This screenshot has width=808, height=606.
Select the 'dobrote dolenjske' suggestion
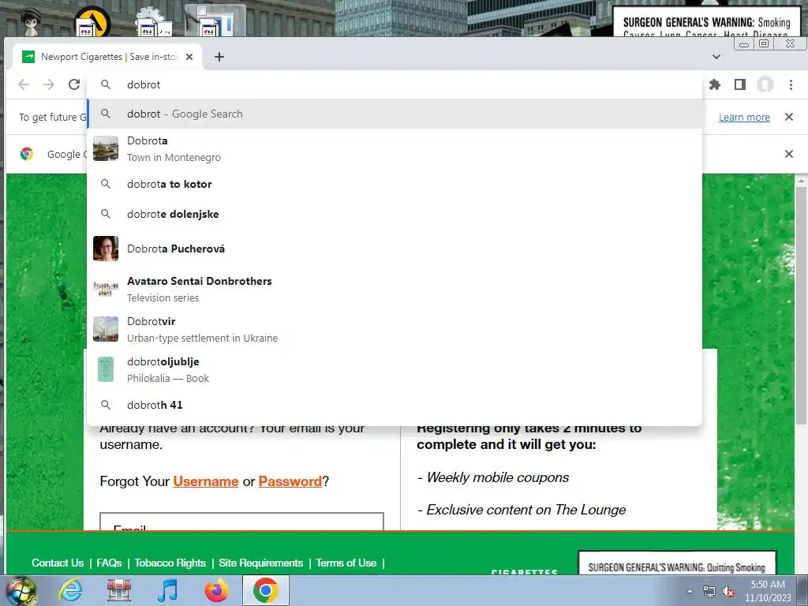(x=395, y=214)
